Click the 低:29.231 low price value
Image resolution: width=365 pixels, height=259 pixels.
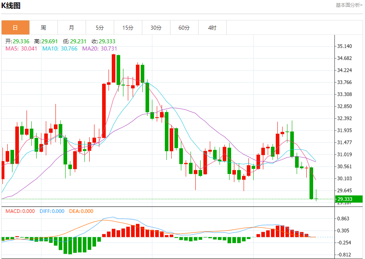click(74, 41)
